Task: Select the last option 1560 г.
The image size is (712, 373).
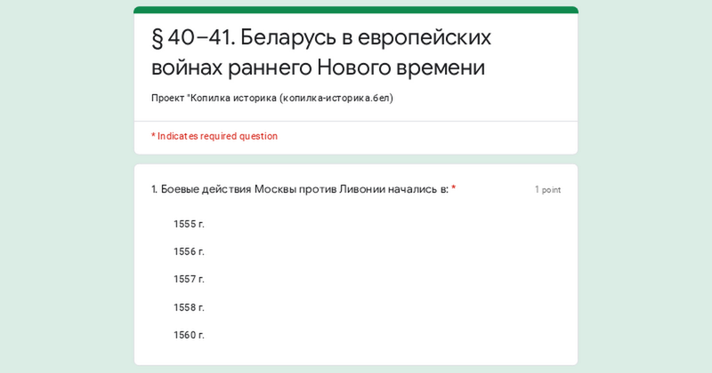Action: click(x=189, y=335)
